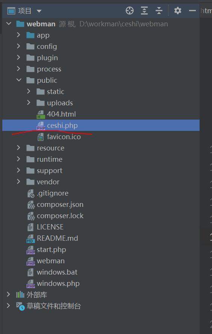Expand the vendor folder arrow
The width and height of the screenshot is (212, 334).
click(x=18, y=182)
